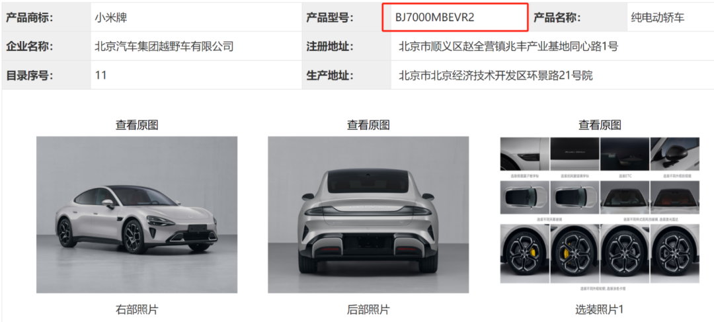Click the 目录序号 label
This screenshot has width=714, height=322.
[30, 75]
